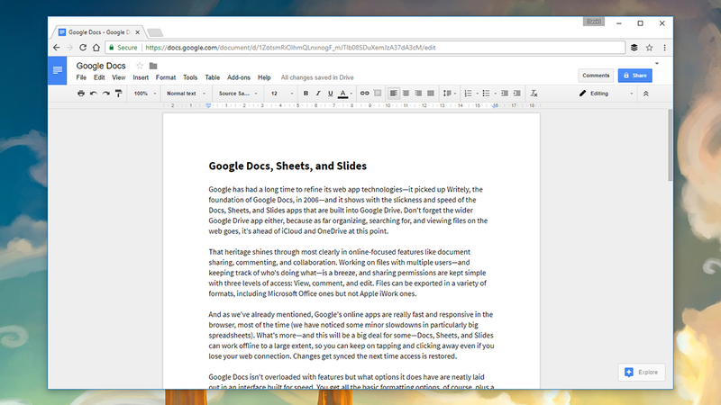Align text right
The image size is (721, 405).
point(418,94)
